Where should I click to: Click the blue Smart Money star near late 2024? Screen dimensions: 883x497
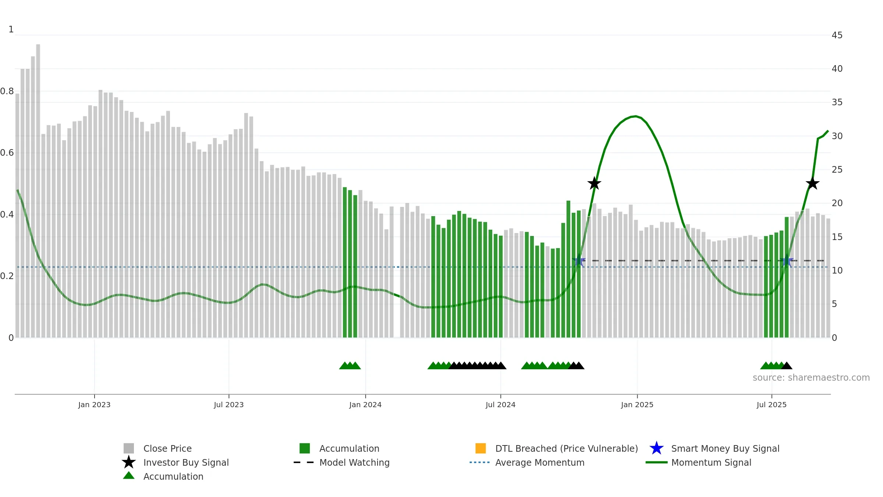coord(579,261)
